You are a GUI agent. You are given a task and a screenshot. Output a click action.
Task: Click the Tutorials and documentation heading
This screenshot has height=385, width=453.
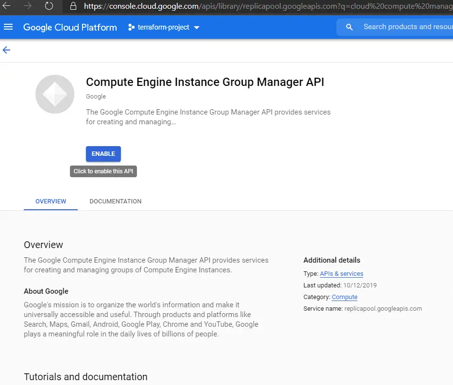click(85, 377)
